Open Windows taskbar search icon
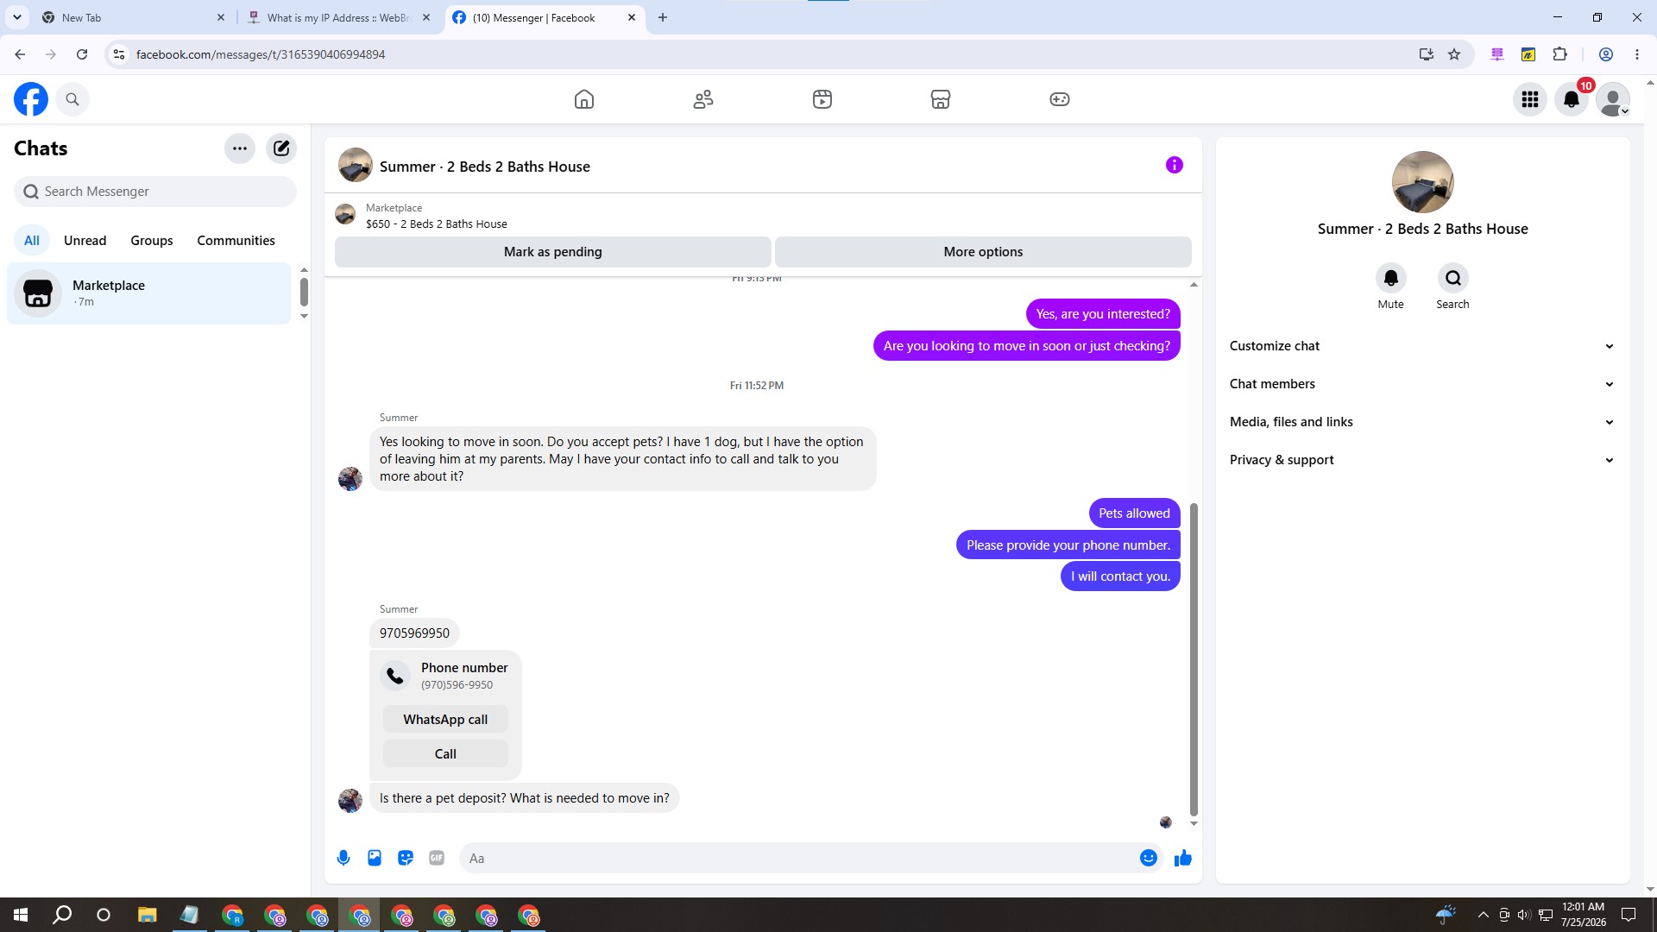 [x=62, y=915]
